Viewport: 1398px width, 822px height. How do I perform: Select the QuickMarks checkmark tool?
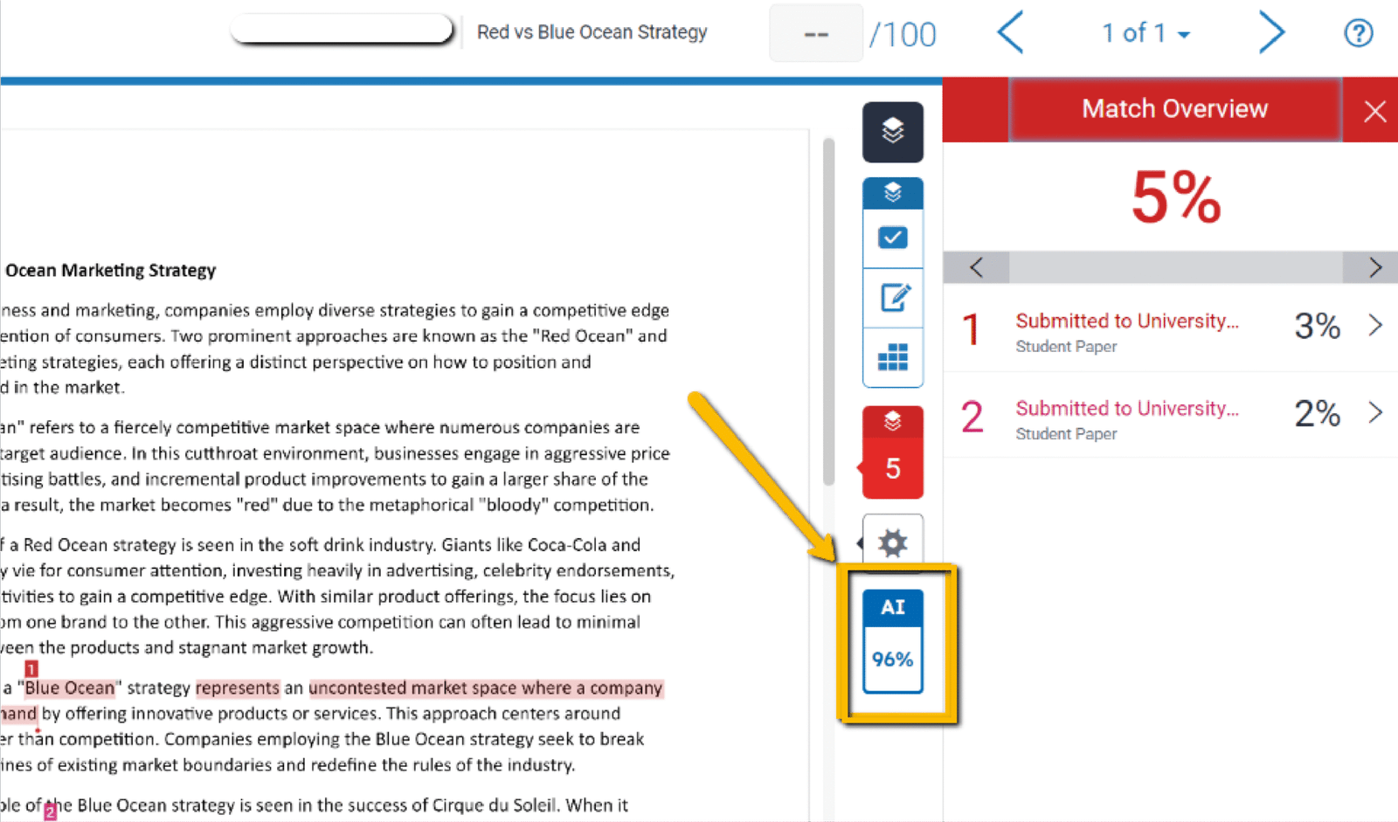coord(892,238)
